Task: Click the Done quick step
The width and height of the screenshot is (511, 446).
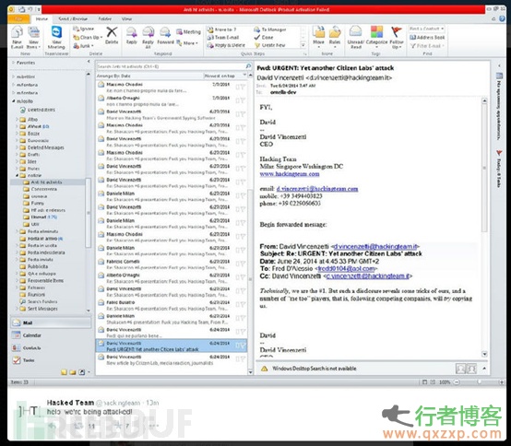Action: pyautogui.click(x=264, y=37)
